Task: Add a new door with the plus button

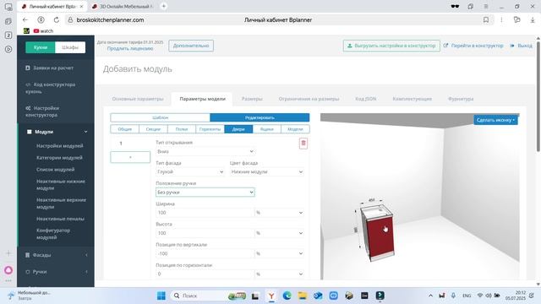Action: tap(130, 157)
